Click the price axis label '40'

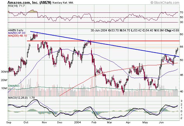181,91
